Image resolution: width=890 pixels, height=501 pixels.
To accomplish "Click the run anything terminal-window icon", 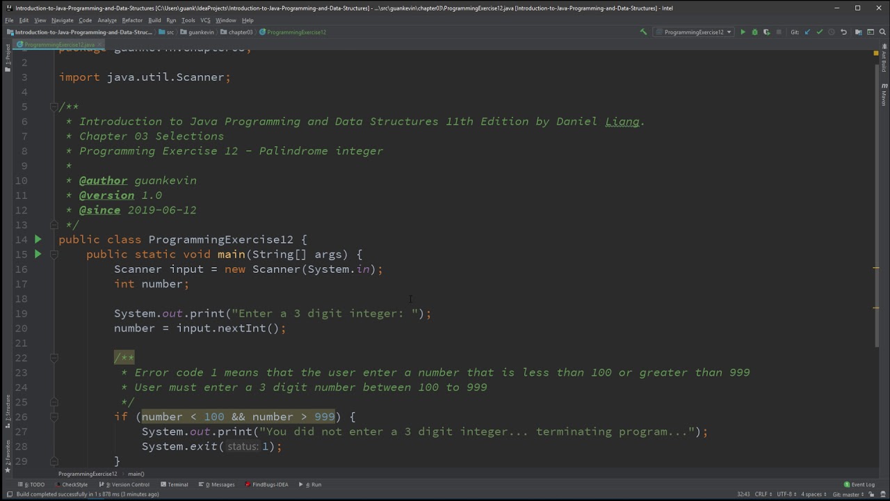I will tap(871, 32).
